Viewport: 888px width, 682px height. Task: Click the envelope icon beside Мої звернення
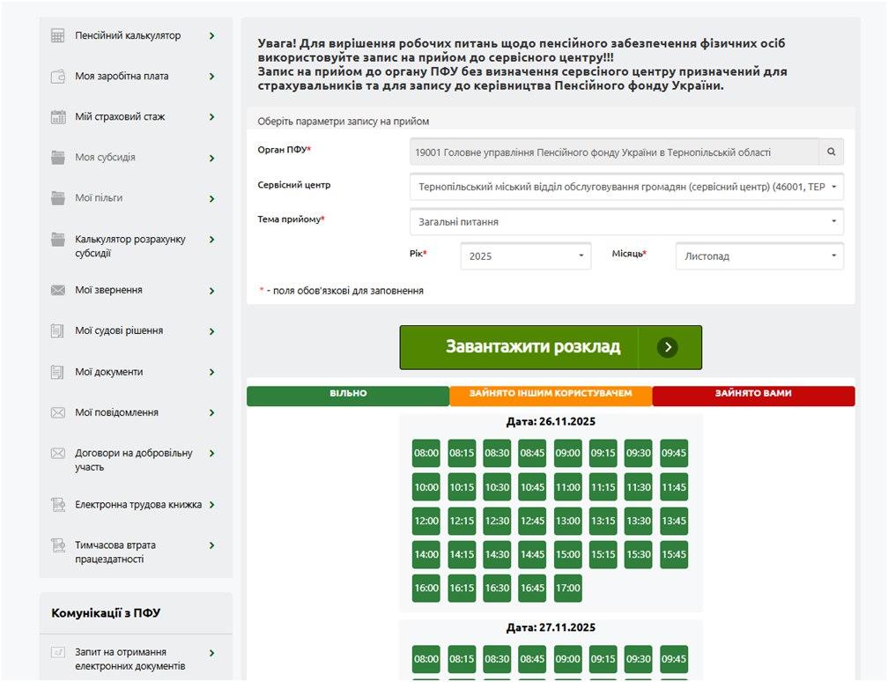pyautogui.click(x=58, y=291)
